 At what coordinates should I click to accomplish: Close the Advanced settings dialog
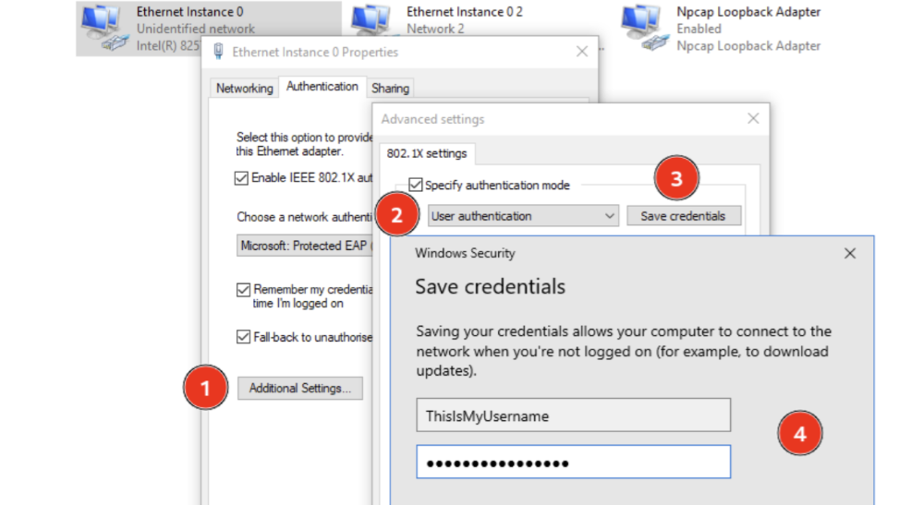coord(753,119)
